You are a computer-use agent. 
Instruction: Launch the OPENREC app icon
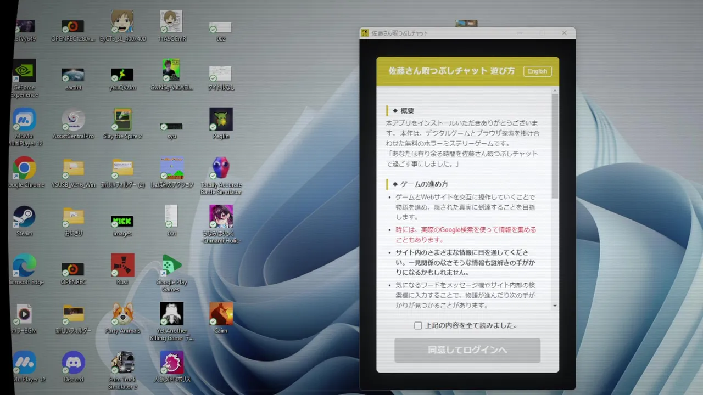(73, 269)
